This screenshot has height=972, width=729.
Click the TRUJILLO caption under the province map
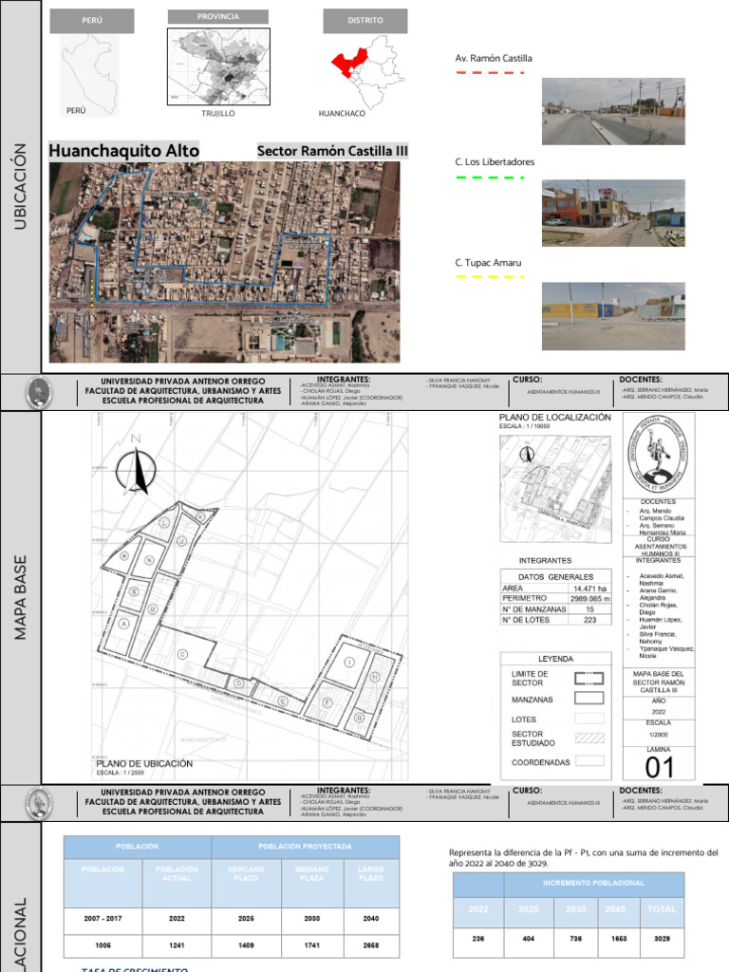click(218, 114)
